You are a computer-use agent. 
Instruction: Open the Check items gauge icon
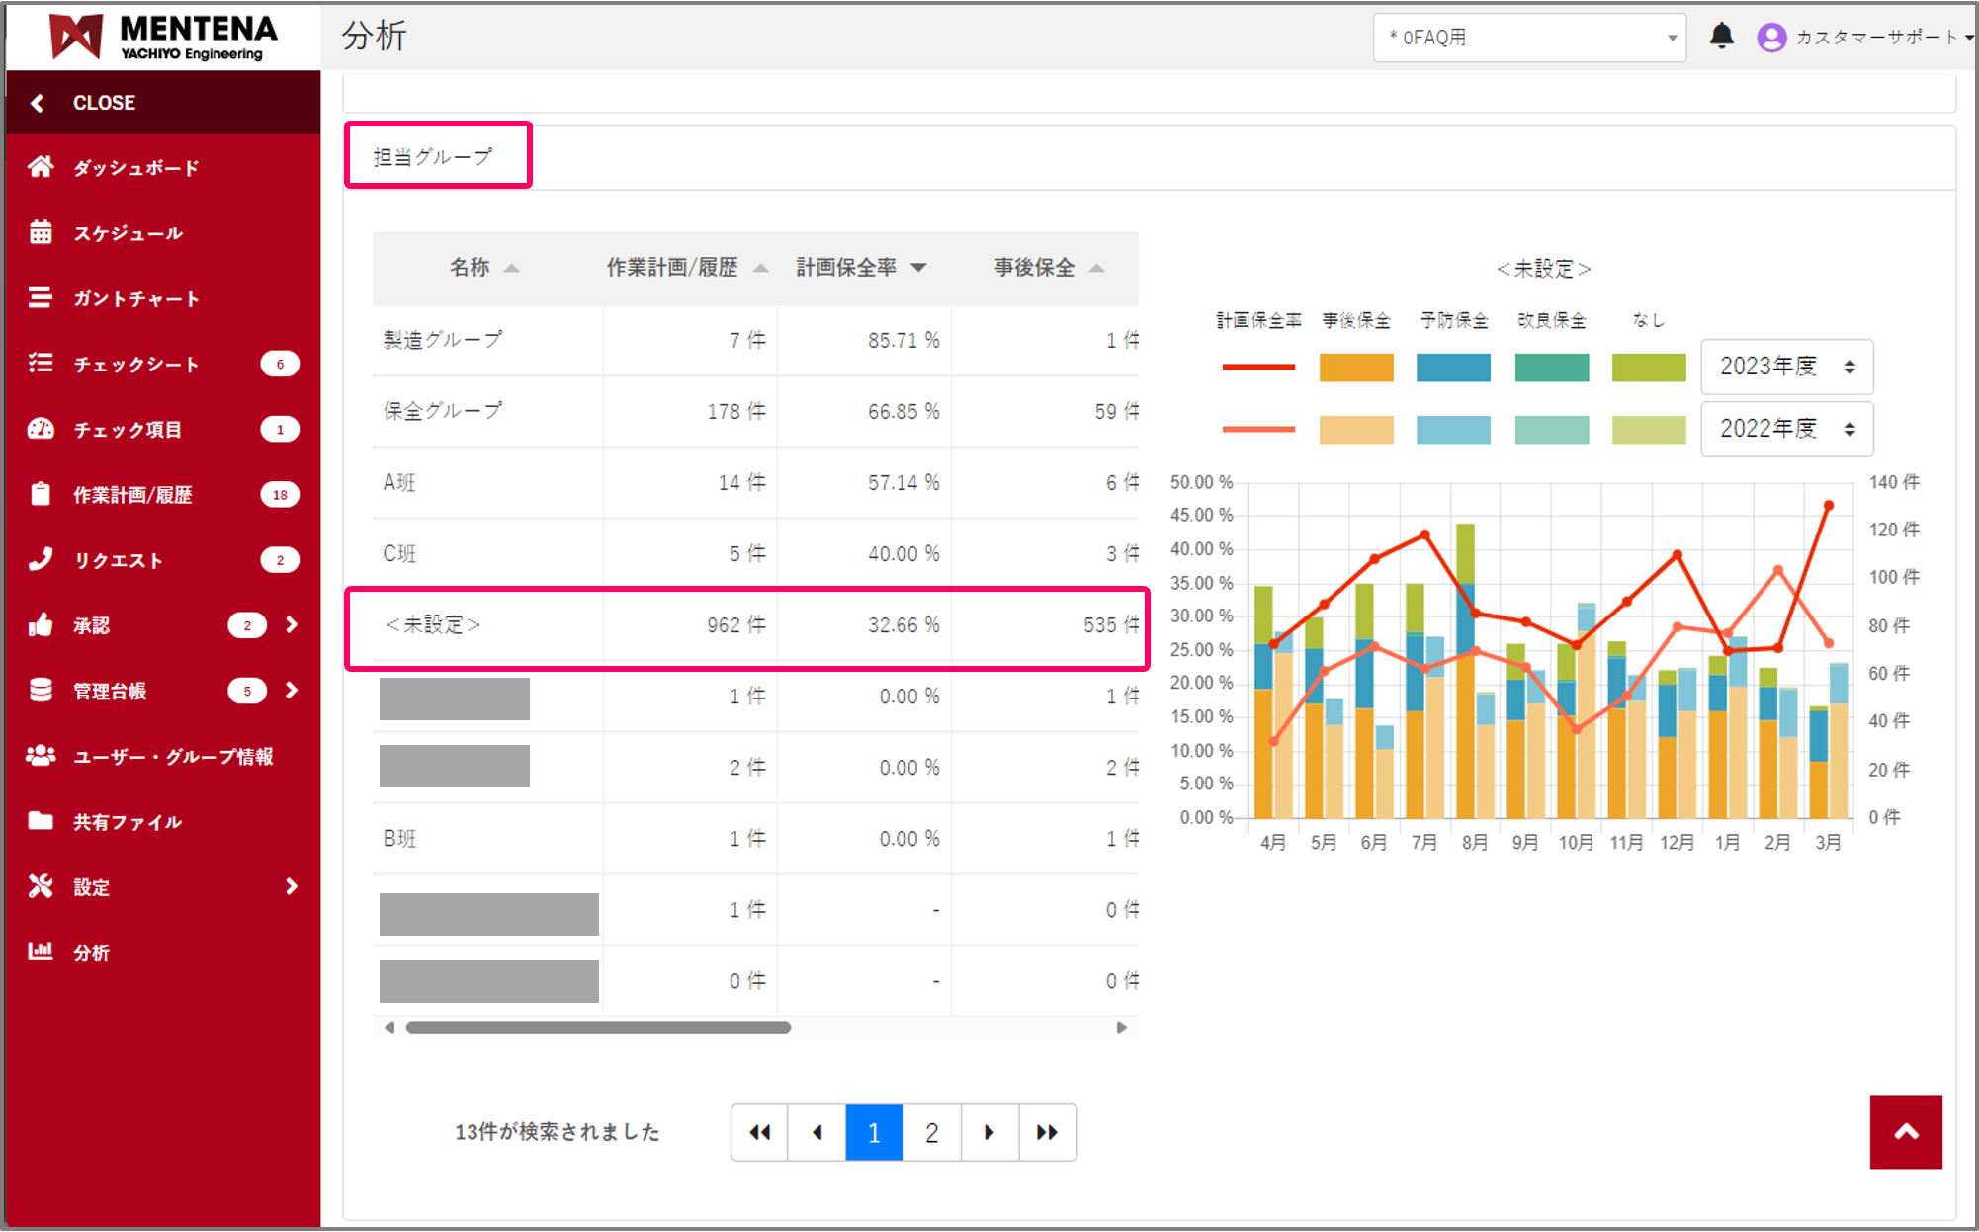point(41,429)
